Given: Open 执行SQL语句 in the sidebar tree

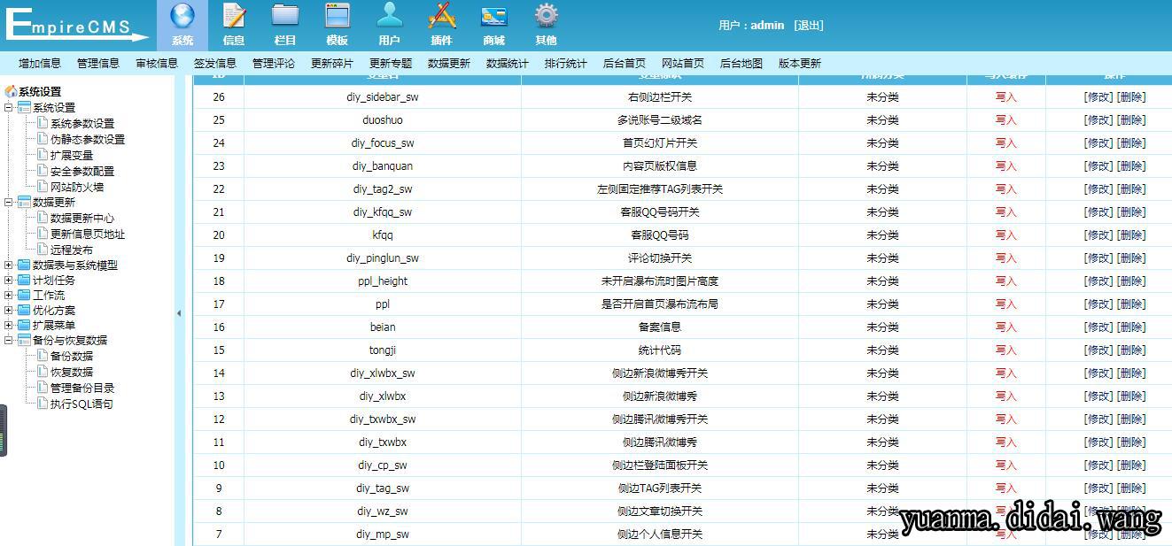Looking at the screenshot, I should click(x=81, y=404).
